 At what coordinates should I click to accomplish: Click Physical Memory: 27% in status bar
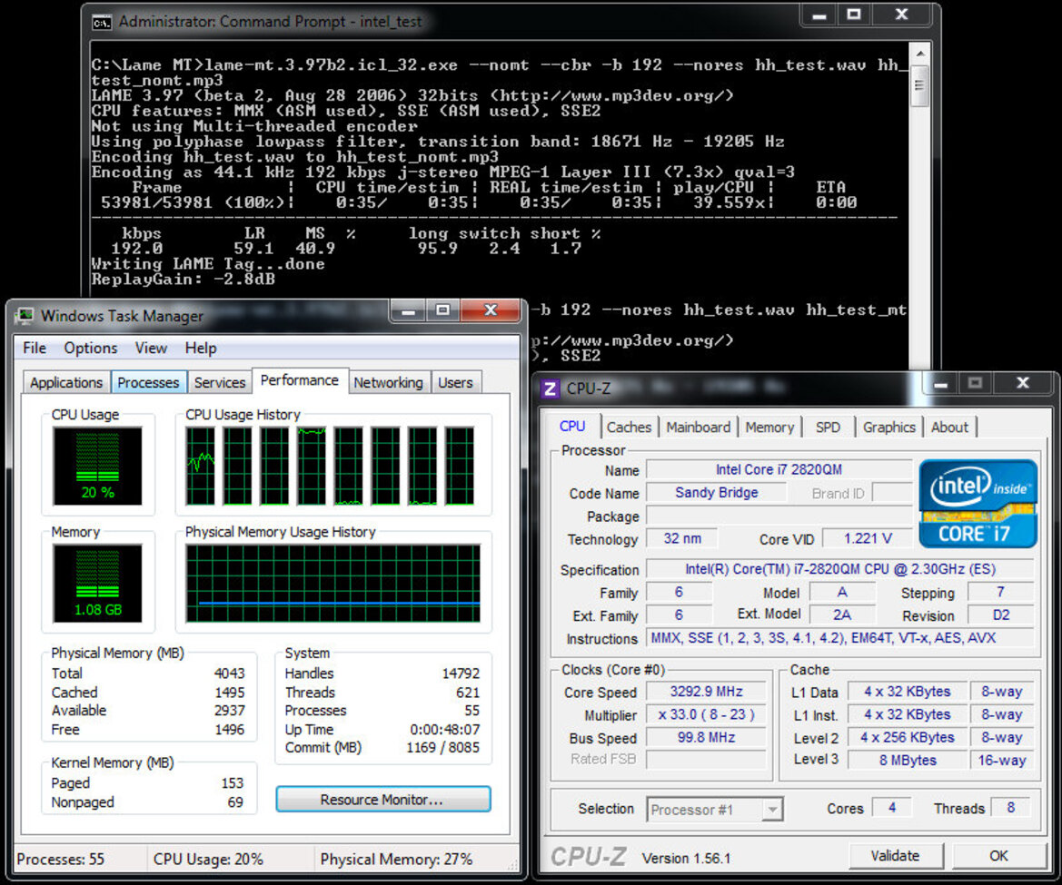coord(396,860)
